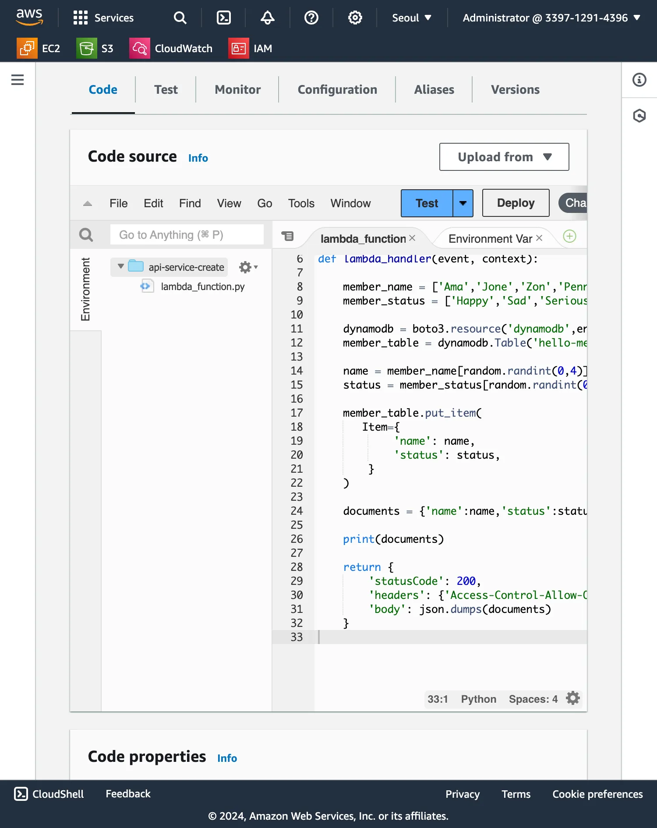Collapse the editor menu bar with up arrow
Image resolution: width=657 pixels, height=828 pixels.
pos(88,203)
